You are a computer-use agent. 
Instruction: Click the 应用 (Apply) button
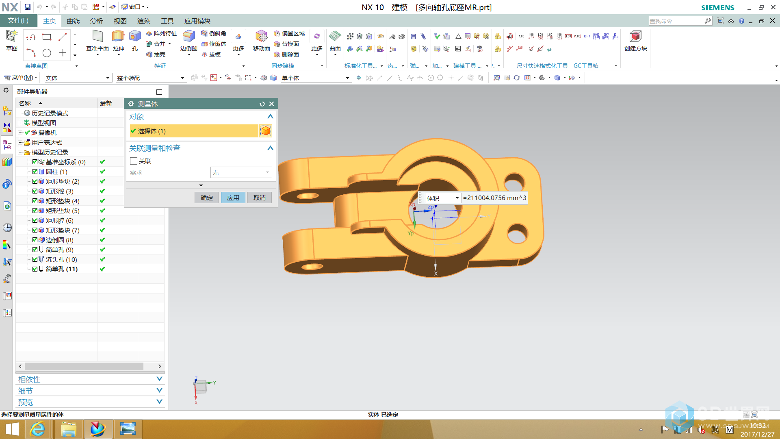233,197
